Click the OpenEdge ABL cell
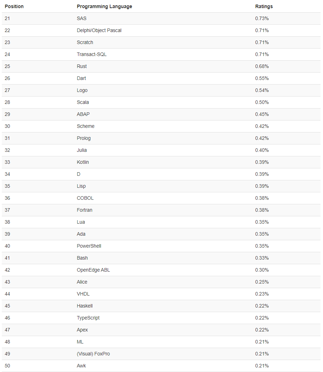323x372 pixels. pyautogui.click(x=93, y=270)
